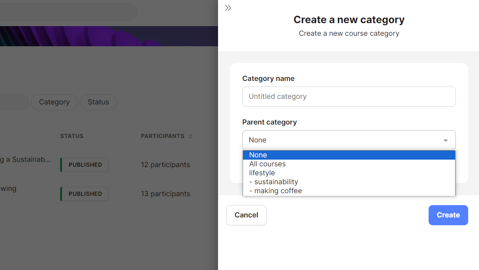Click the course title ending in "Sustainab..."

25,160
